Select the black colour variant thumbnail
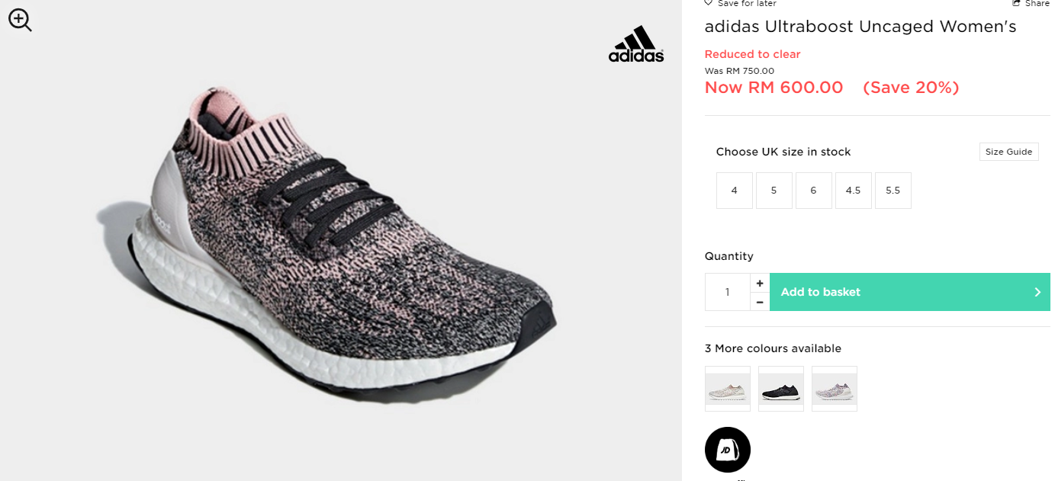1055x481 pixels. (781, 389)
